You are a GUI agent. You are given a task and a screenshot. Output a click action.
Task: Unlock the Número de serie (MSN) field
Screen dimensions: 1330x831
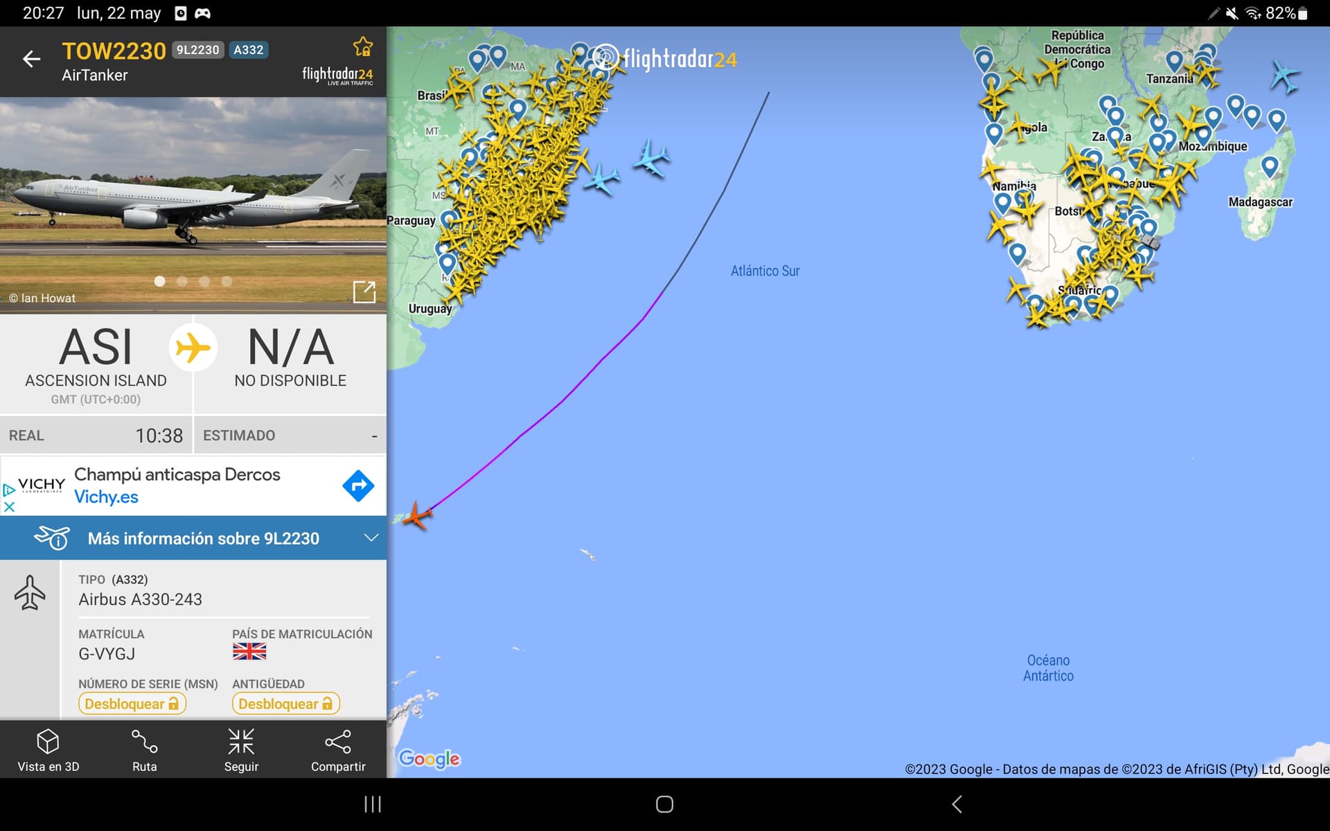[132, 704]
